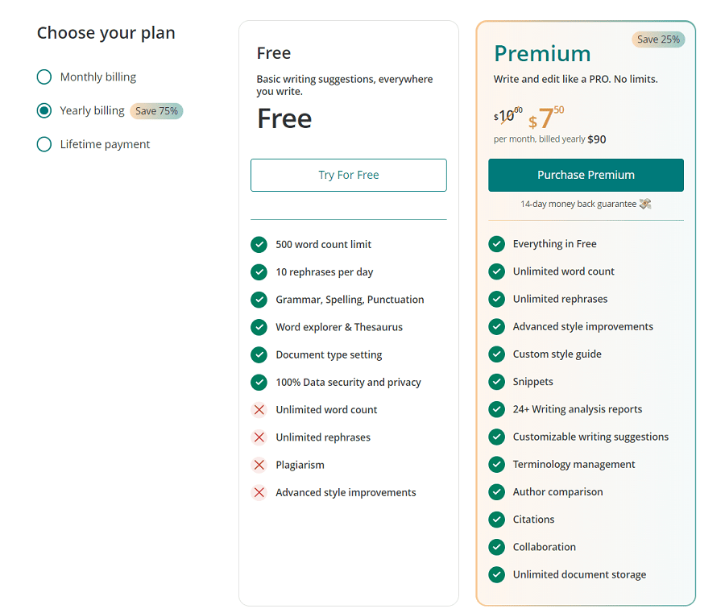725x613 pixels.
Task: Click the Purchase Premium button
Action: point(586,176)
